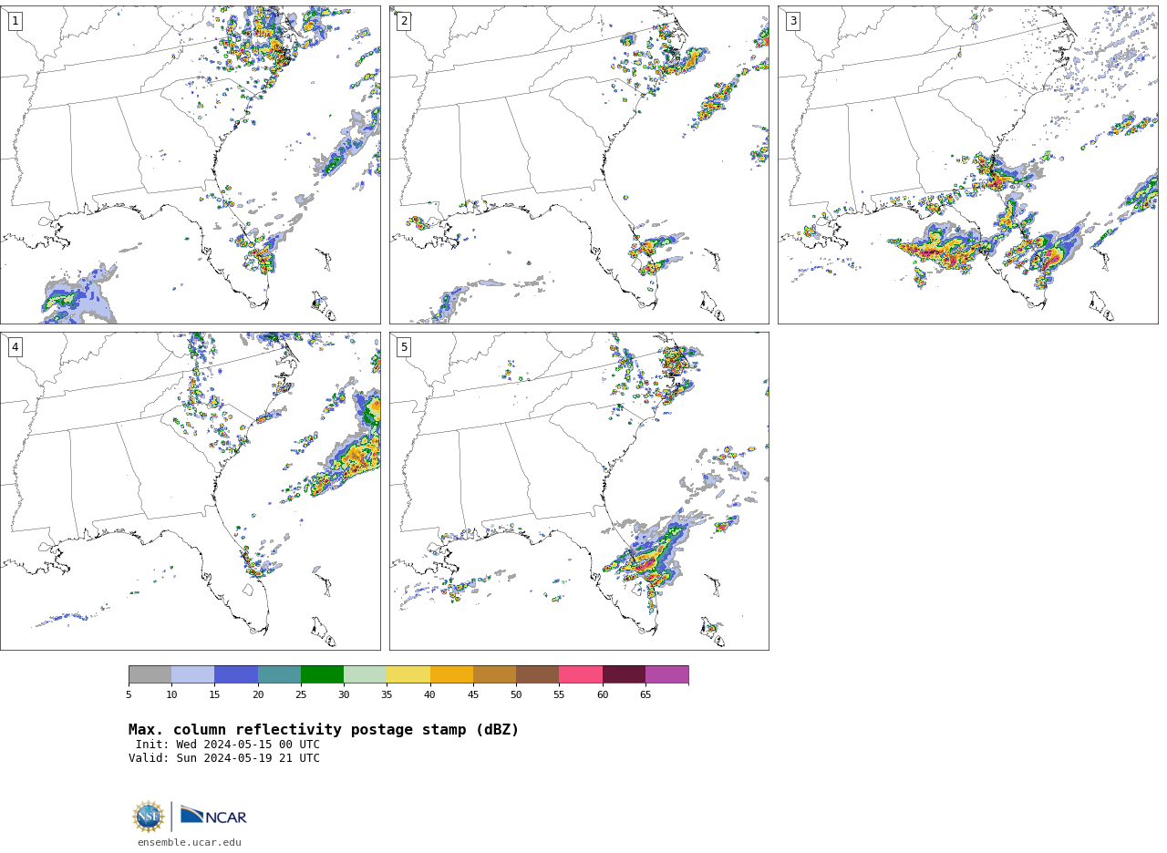1167x853 pixels.
Task: Click the panel number label 3
Action: 793,21
